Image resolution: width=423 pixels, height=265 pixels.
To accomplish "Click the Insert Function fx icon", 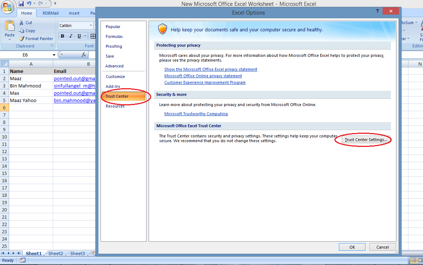I will click(84, 55).
